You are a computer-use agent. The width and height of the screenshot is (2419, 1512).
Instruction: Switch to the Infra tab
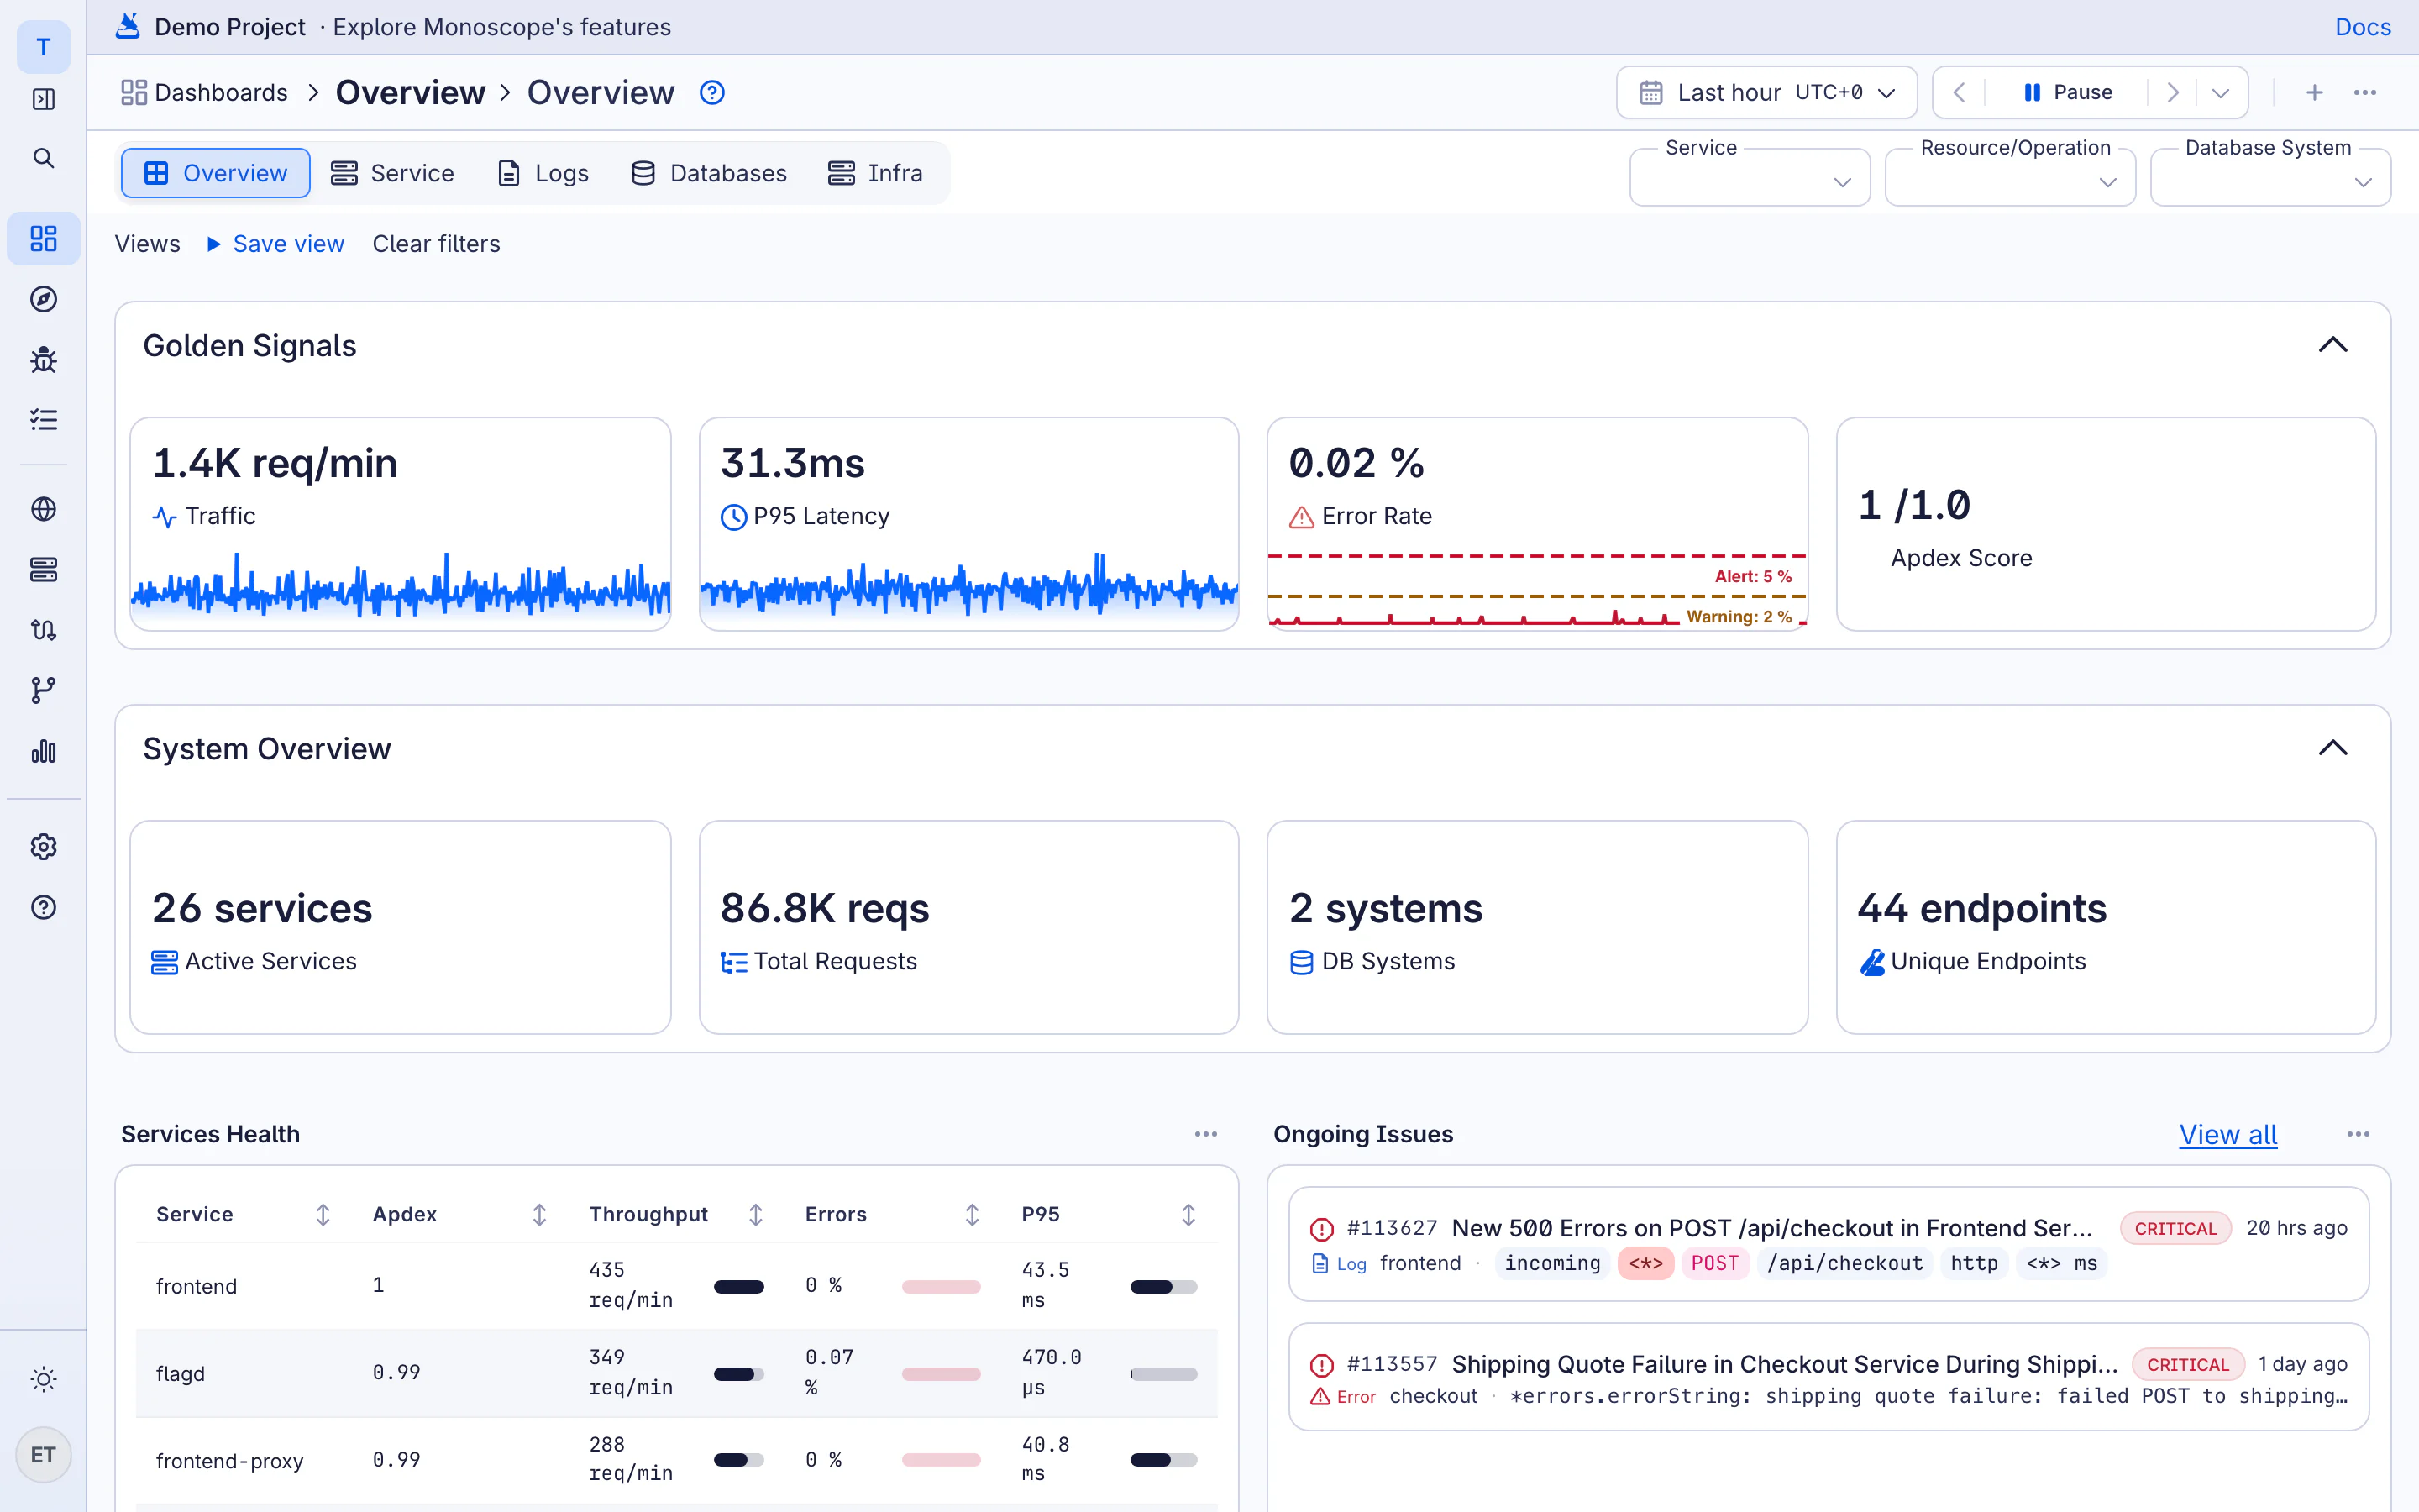click(x=876, y=173)
